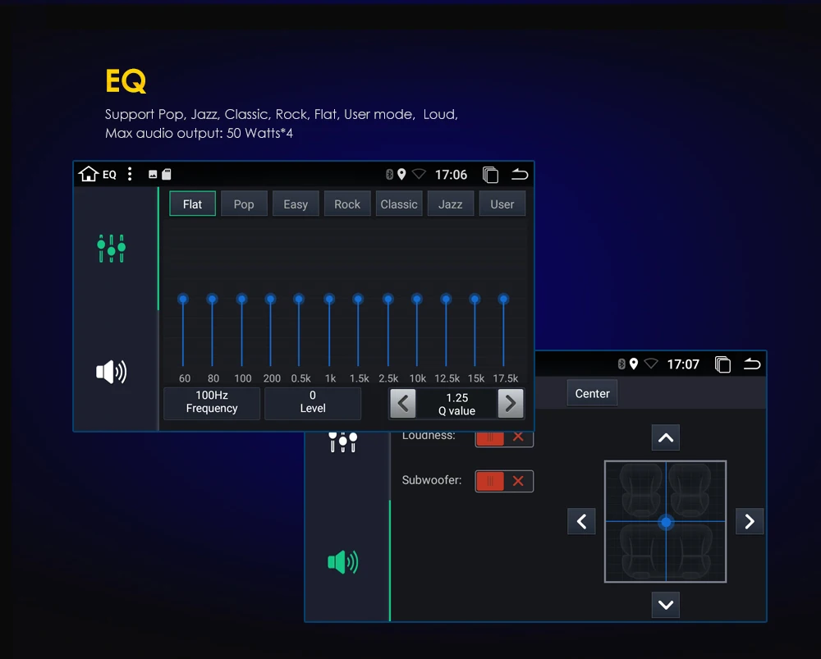The height and width of the screenshot is (659, 821).
Task: Tap the location pin icon beside 17:06
Action: [x=401, y=174]
